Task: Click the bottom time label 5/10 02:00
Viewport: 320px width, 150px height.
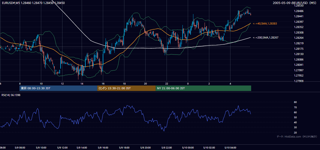Action: click(209, 148)
